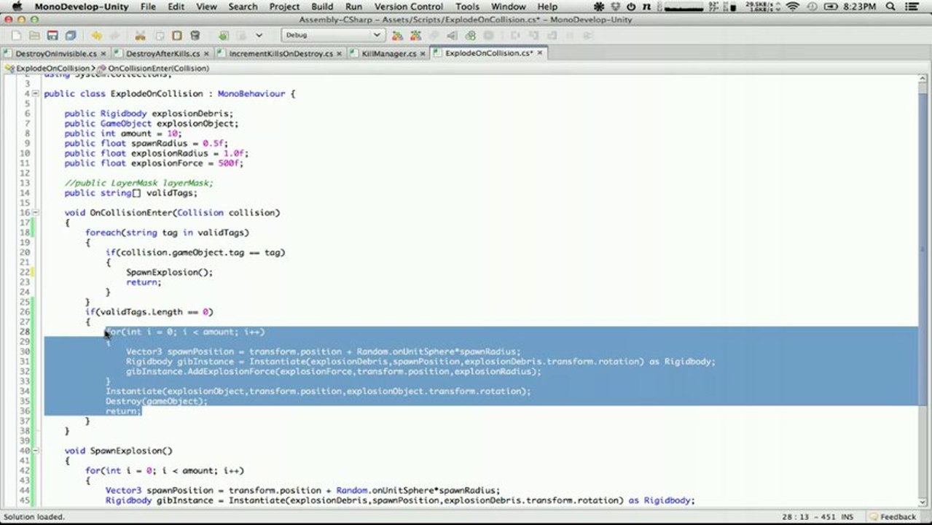
Task: Switch to the KillManager.cs tab
Action: 388,54
